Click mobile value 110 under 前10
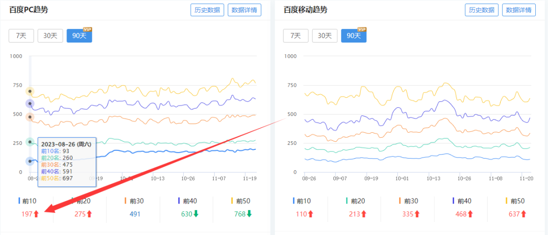This screenshot has height=235, width=548. (x=301, y=214)
